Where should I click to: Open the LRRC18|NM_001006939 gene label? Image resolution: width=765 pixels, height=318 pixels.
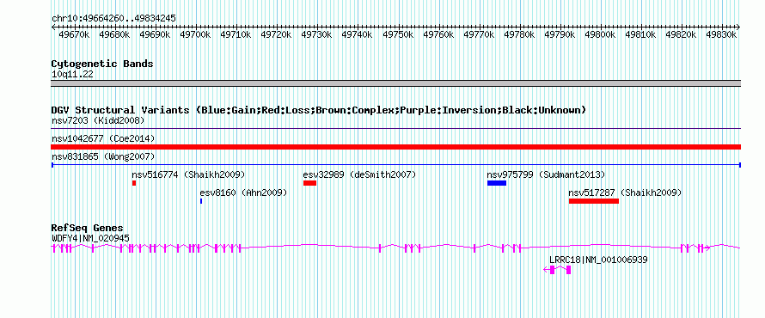[x=598, y=260]
